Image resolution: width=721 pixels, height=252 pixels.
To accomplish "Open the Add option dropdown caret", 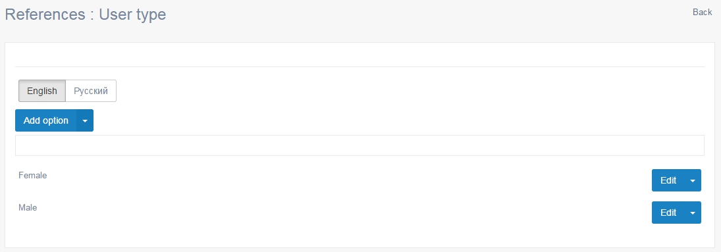I will tap(85, 120).
